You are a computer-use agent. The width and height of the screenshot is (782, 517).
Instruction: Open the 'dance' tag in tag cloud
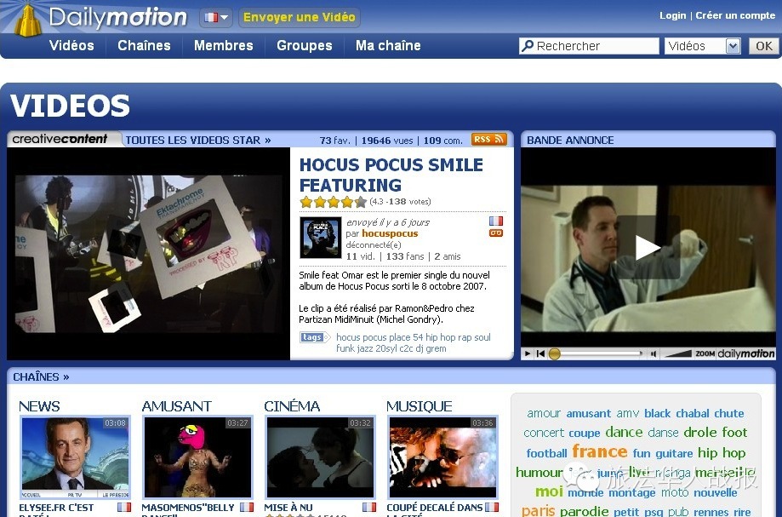(624, 432)
